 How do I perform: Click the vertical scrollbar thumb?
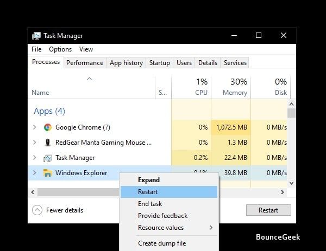click(291, 113)
